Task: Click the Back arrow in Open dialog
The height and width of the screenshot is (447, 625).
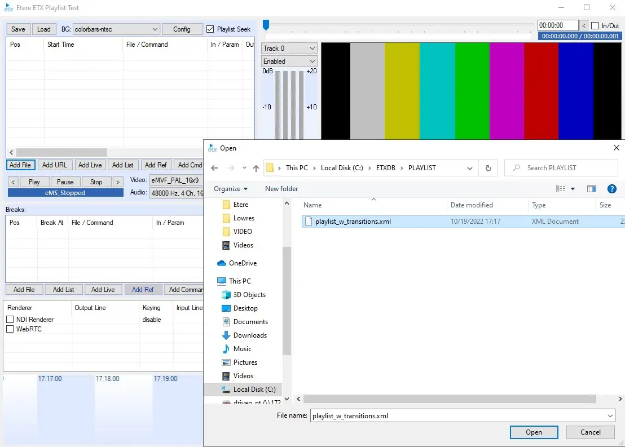Action: (x=214, y=168)
